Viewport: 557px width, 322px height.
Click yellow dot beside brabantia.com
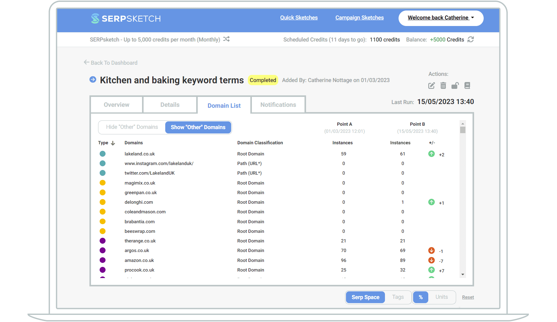click(x=102, y=222)
